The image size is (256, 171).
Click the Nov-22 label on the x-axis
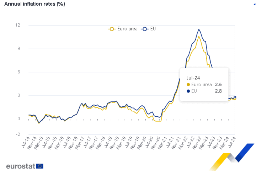coord(196,143)
